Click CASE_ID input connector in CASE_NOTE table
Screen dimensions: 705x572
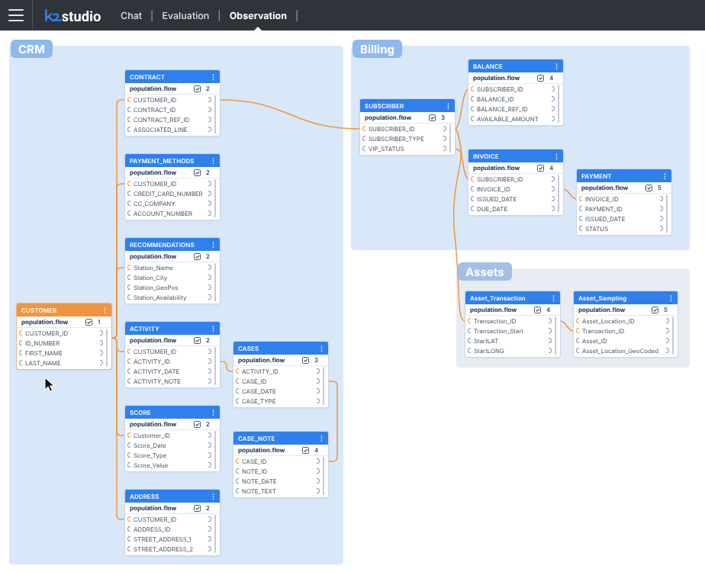coord(237,461)
